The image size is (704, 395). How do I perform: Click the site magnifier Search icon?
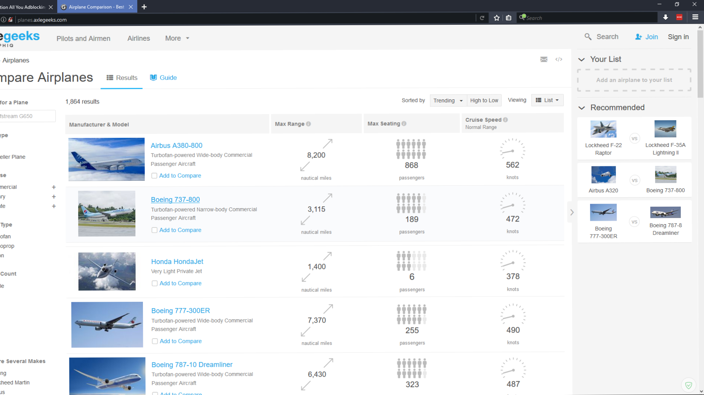tap(588, 37)
